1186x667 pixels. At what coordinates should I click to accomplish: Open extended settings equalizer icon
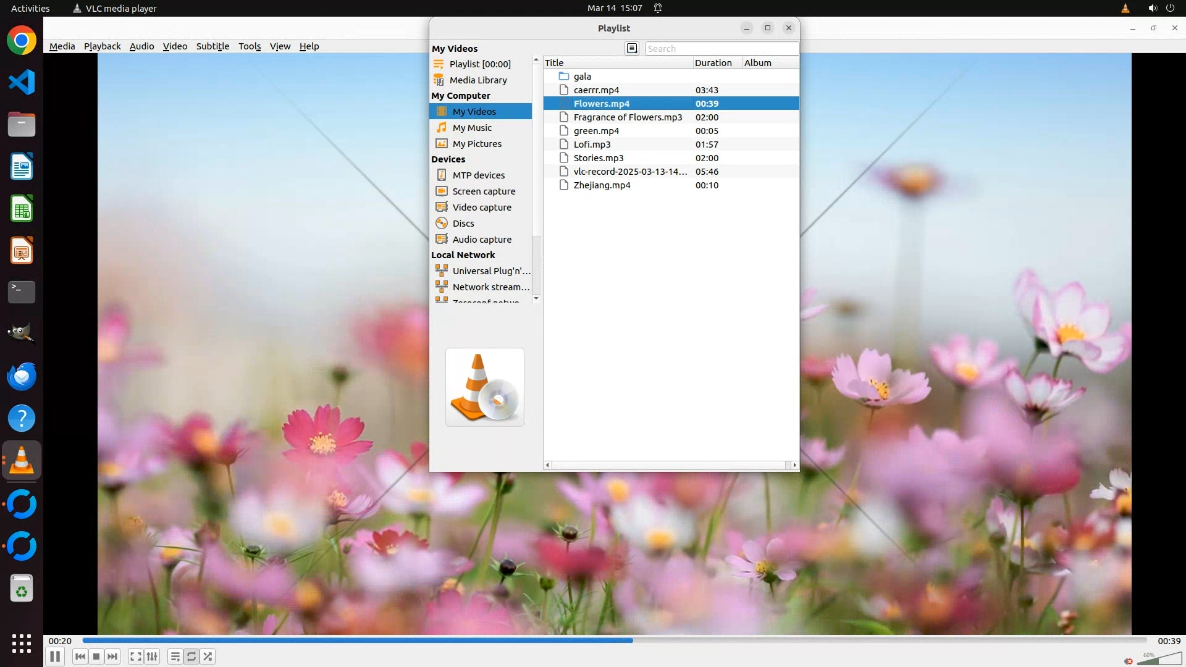[152, 657]
